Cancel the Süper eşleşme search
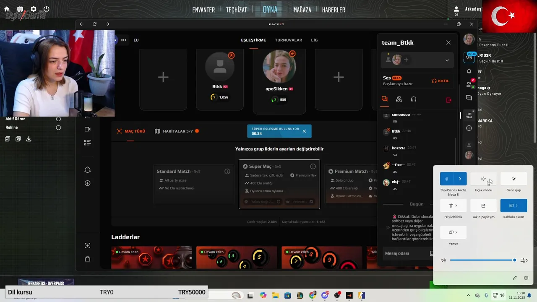Viewport: 537px width, 302px height. click(304, 131)
